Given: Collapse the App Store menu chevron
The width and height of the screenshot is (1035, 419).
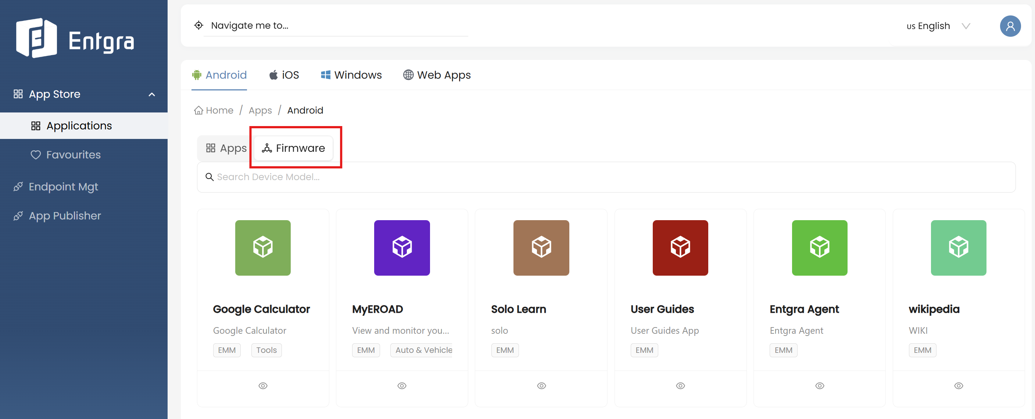Looking at the screenshot, I should click(152, 94).
